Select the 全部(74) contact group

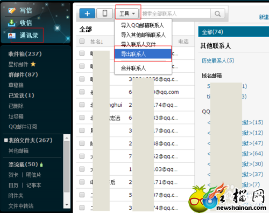pyautogui.click(x=233, y=32)
